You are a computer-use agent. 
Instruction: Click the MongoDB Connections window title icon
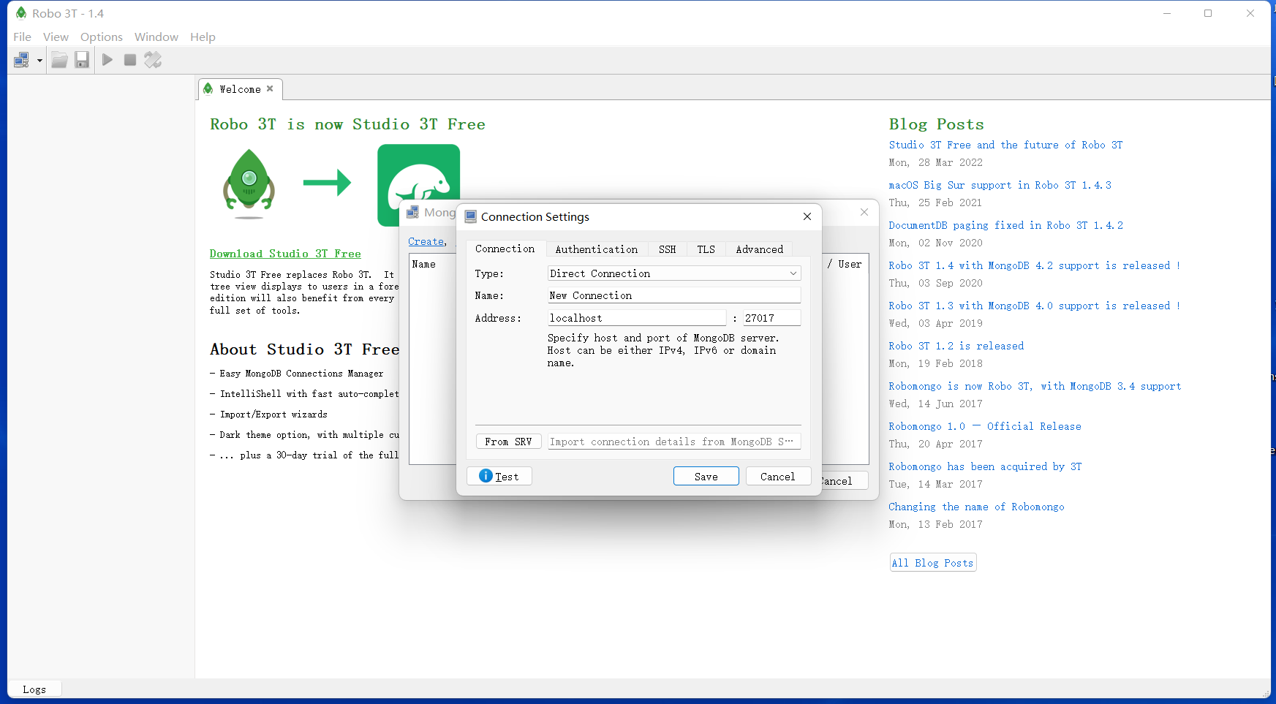[x=413, y=212]
